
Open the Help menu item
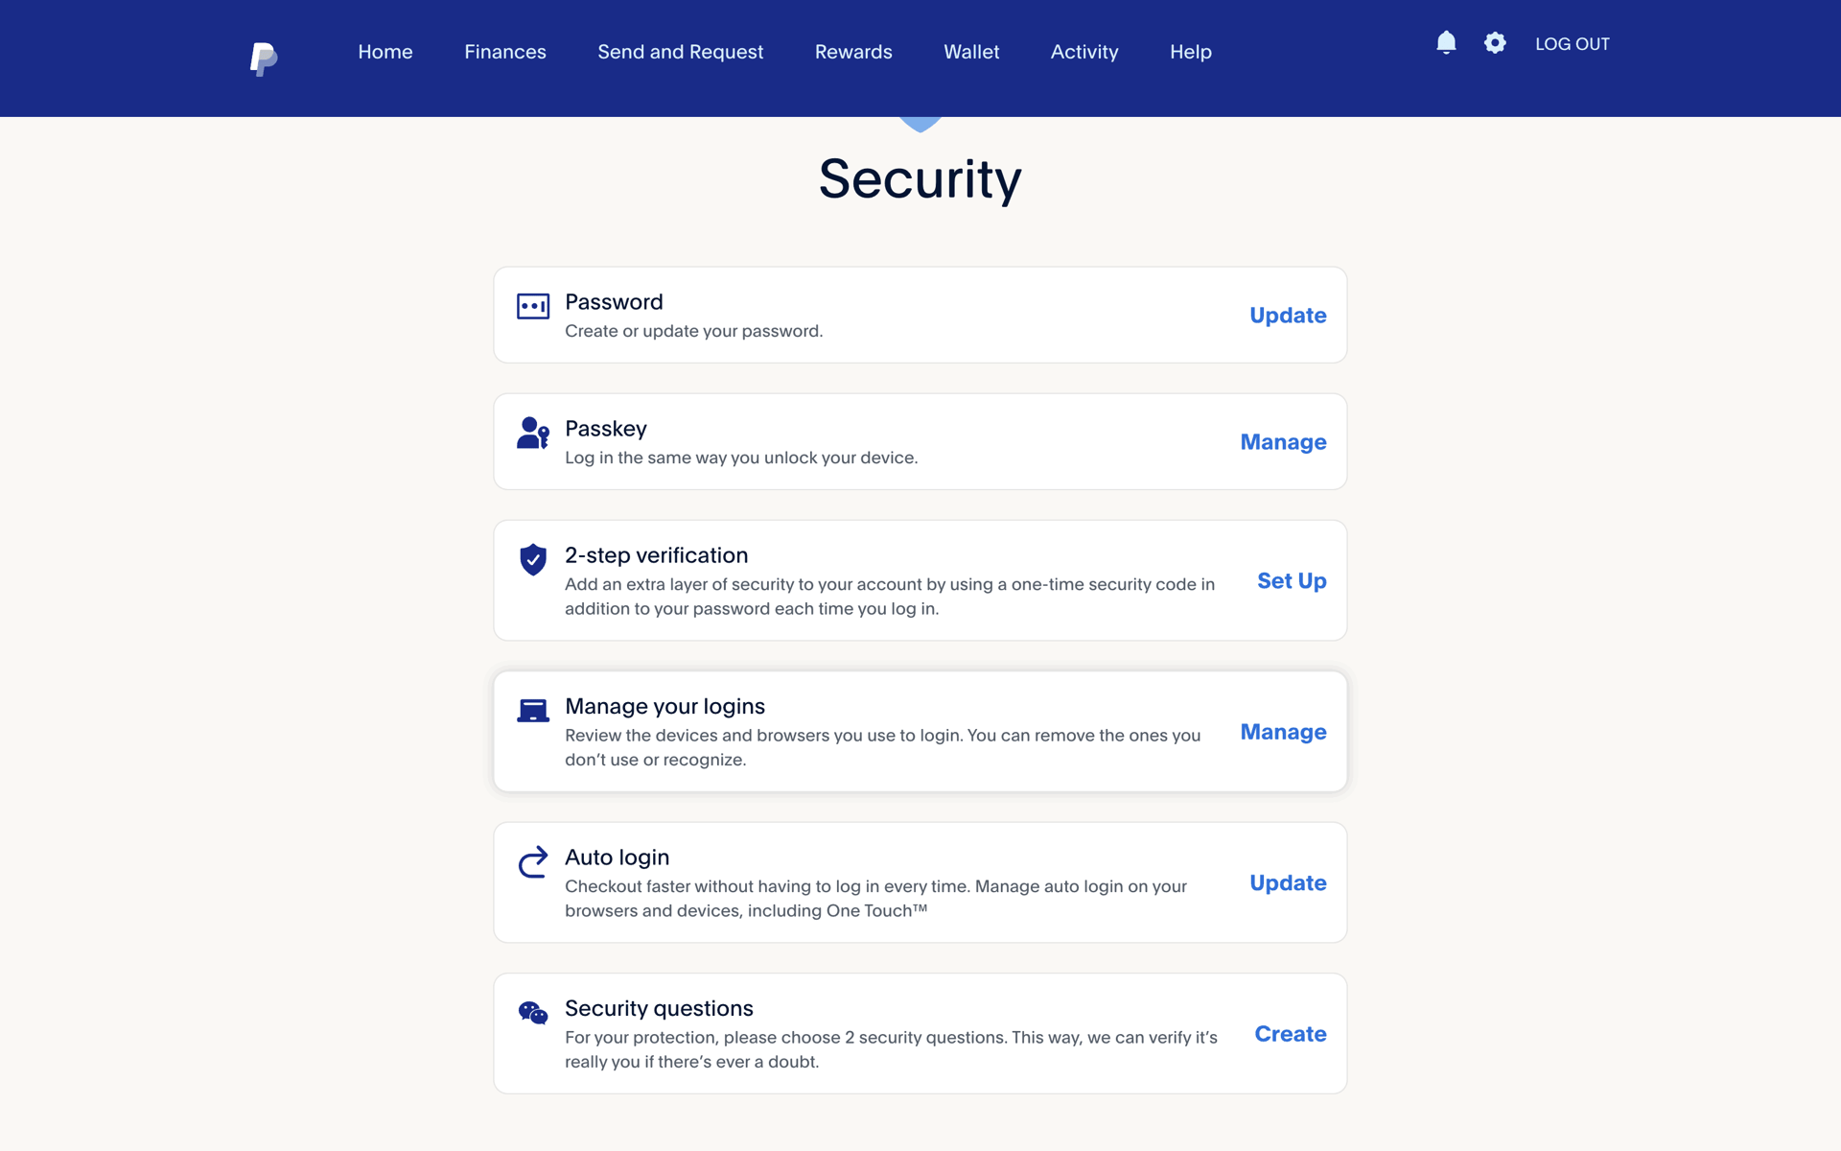tap(1191, 52)
